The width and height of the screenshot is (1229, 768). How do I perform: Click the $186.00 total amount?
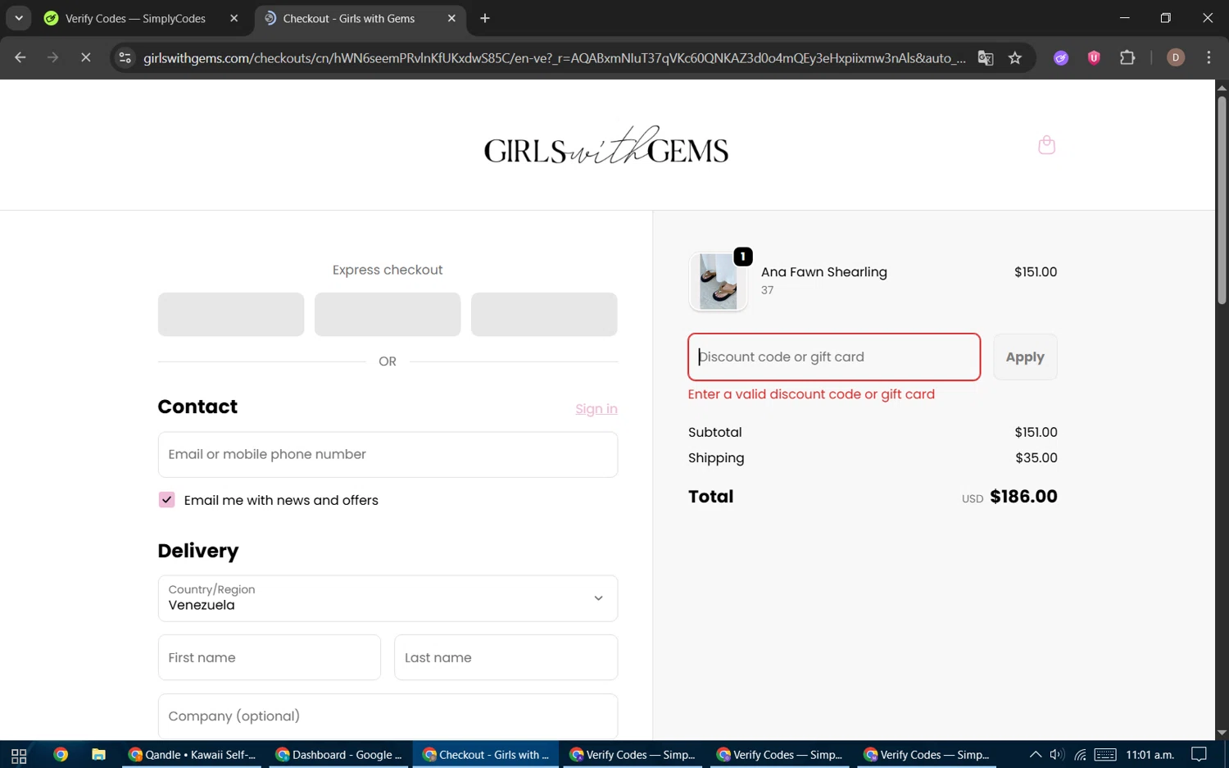click(x=1023, y=497)
